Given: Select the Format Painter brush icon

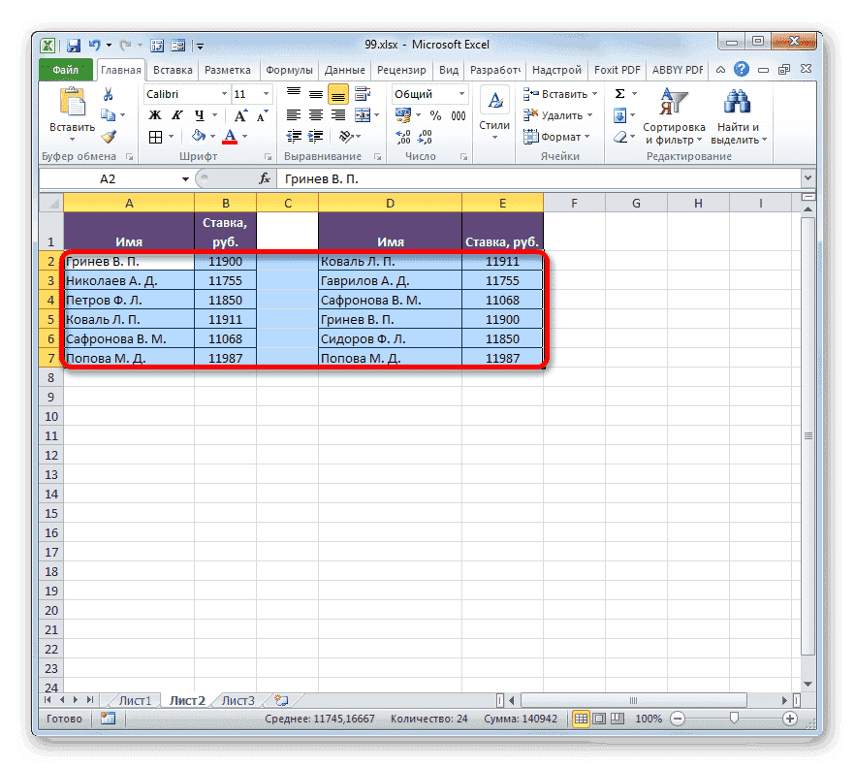Looking at the screenshot, I should click(x=109, y=137).
